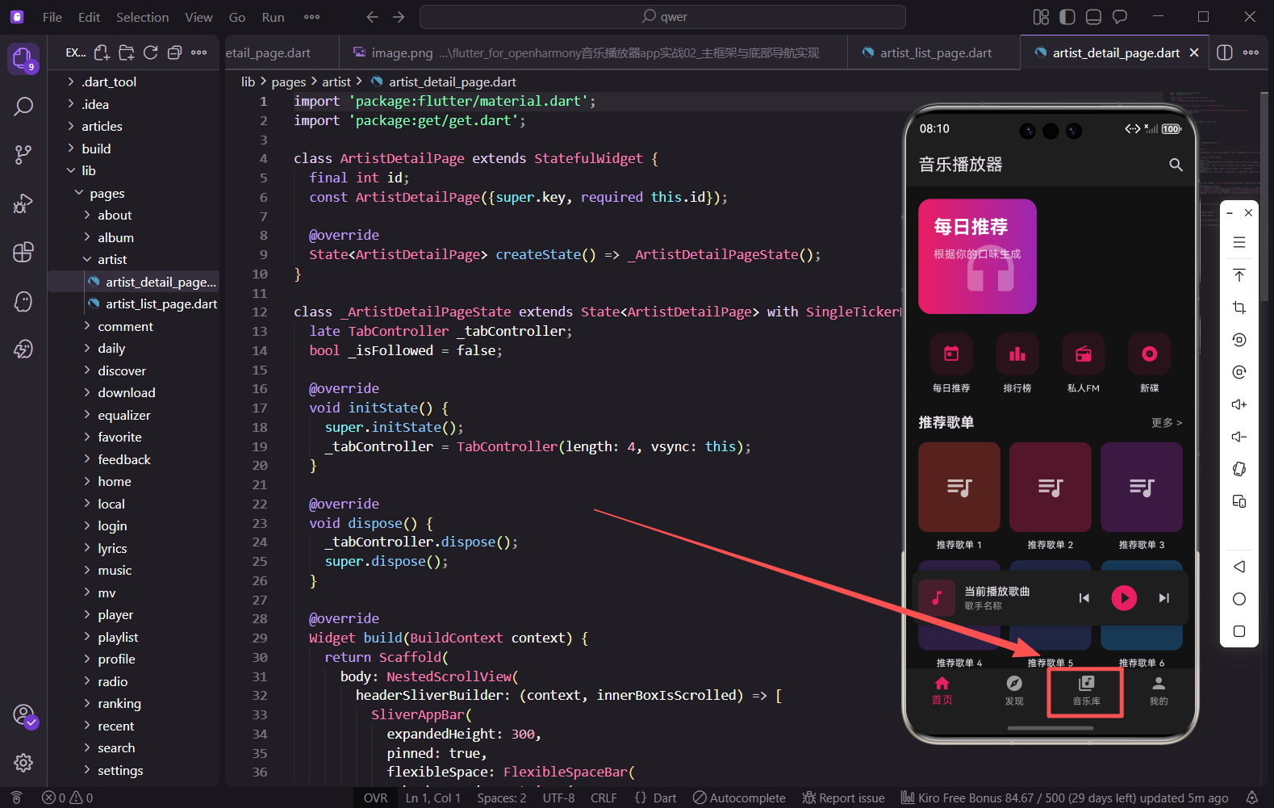This screenshot has height=808, width=1274.
Task: Open the Manage settings gear
Action: tap(23, 762)
